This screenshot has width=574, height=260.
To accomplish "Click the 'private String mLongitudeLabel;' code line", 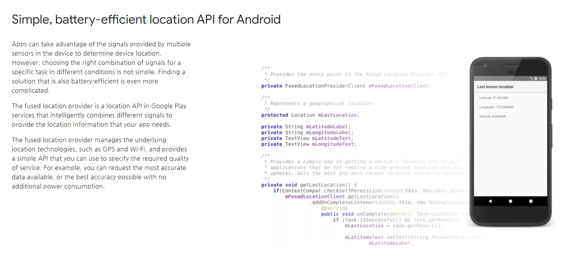I will click(x=307, y=133).
